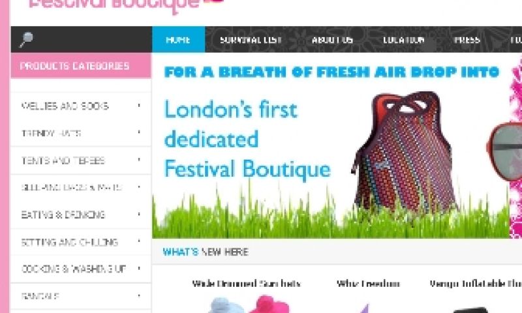522x313 pixels.
Task: Expand the Wellies and Socks arrow
Action: click(x=139, y=106)
